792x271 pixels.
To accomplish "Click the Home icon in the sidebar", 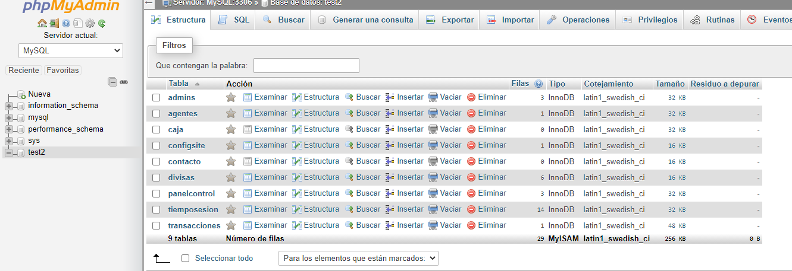I will click(x=42, y=24).
